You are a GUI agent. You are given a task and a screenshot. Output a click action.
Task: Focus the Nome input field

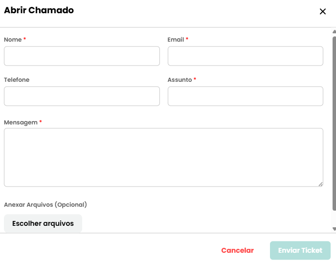coord(82,56)
